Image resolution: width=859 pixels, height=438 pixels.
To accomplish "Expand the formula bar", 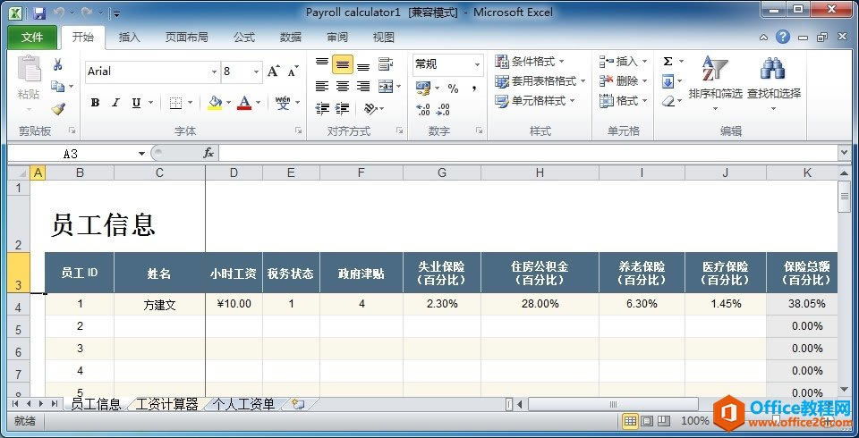I will 844,153.
